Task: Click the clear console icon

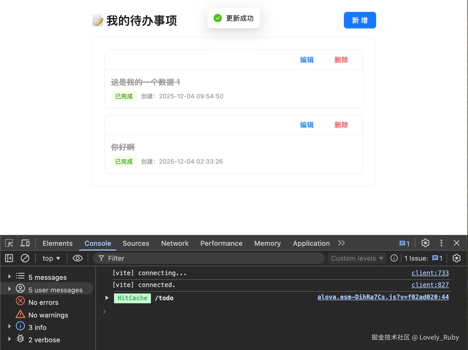Action: pos(25,258)
